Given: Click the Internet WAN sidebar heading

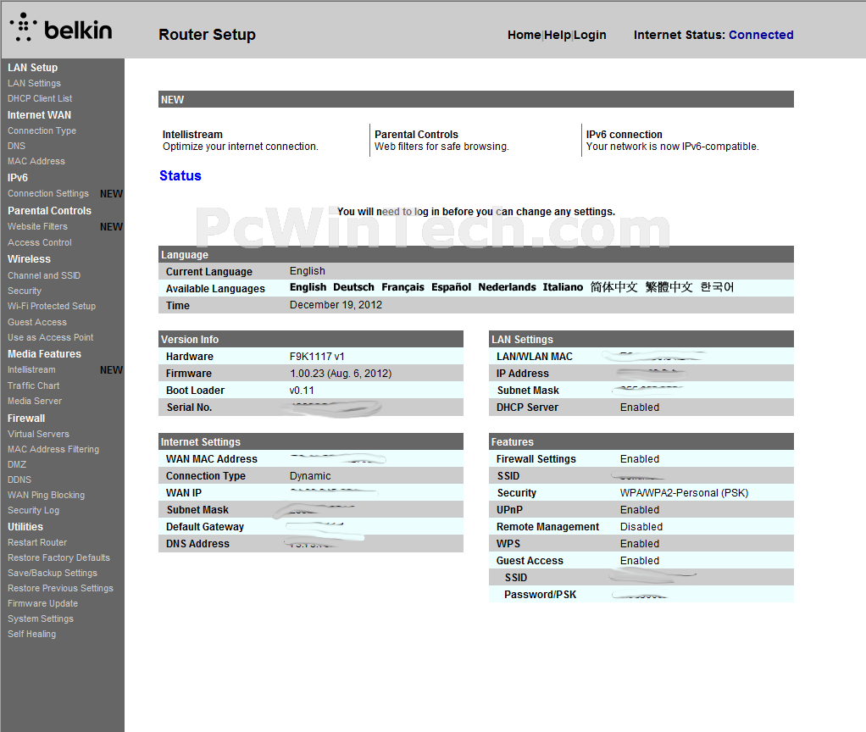Looking at the screenshot, I should [39, 115].
